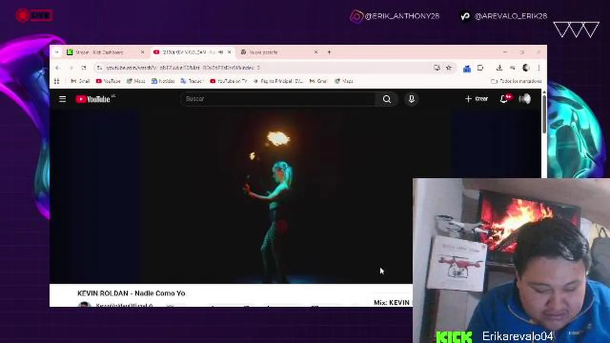The width and height of the screenshot is (610, 343).
Task: Close the Kick Dashboard tab
Action: coord(142,52)
